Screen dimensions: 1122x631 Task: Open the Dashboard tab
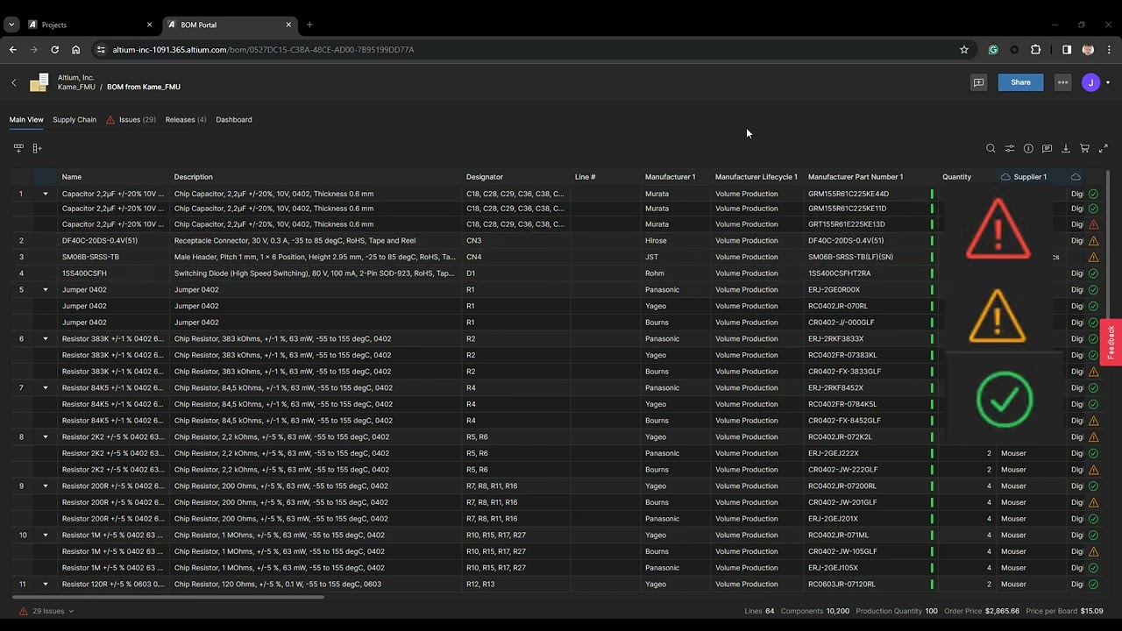[x=234, y=120]
